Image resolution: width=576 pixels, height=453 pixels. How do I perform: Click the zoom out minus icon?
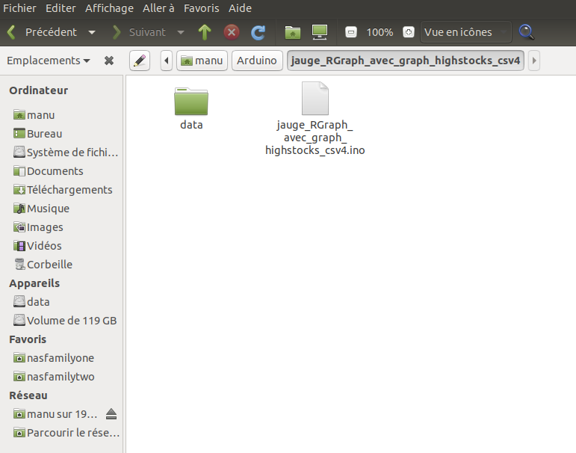pyautogui.click(x=351, y=32)
